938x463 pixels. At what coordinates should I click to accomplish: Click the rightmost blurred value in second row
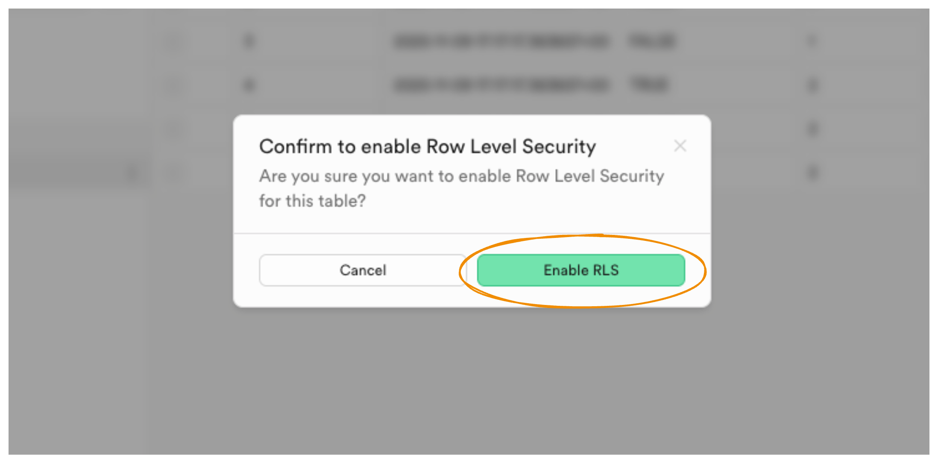812,85
